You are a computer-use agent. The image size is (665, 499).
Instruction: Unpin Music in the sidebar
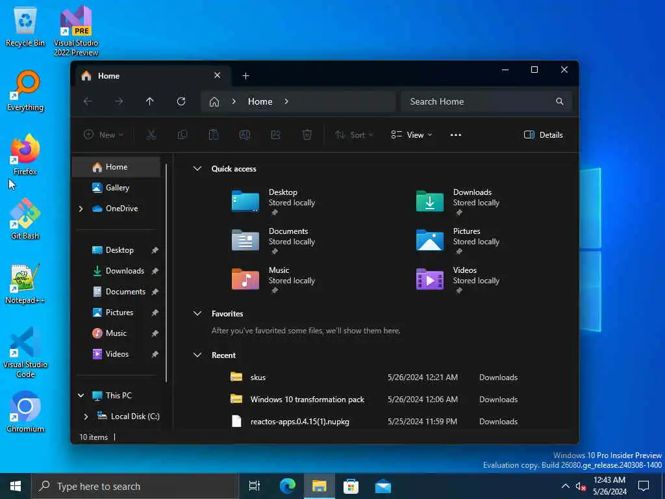pos(155,333)
